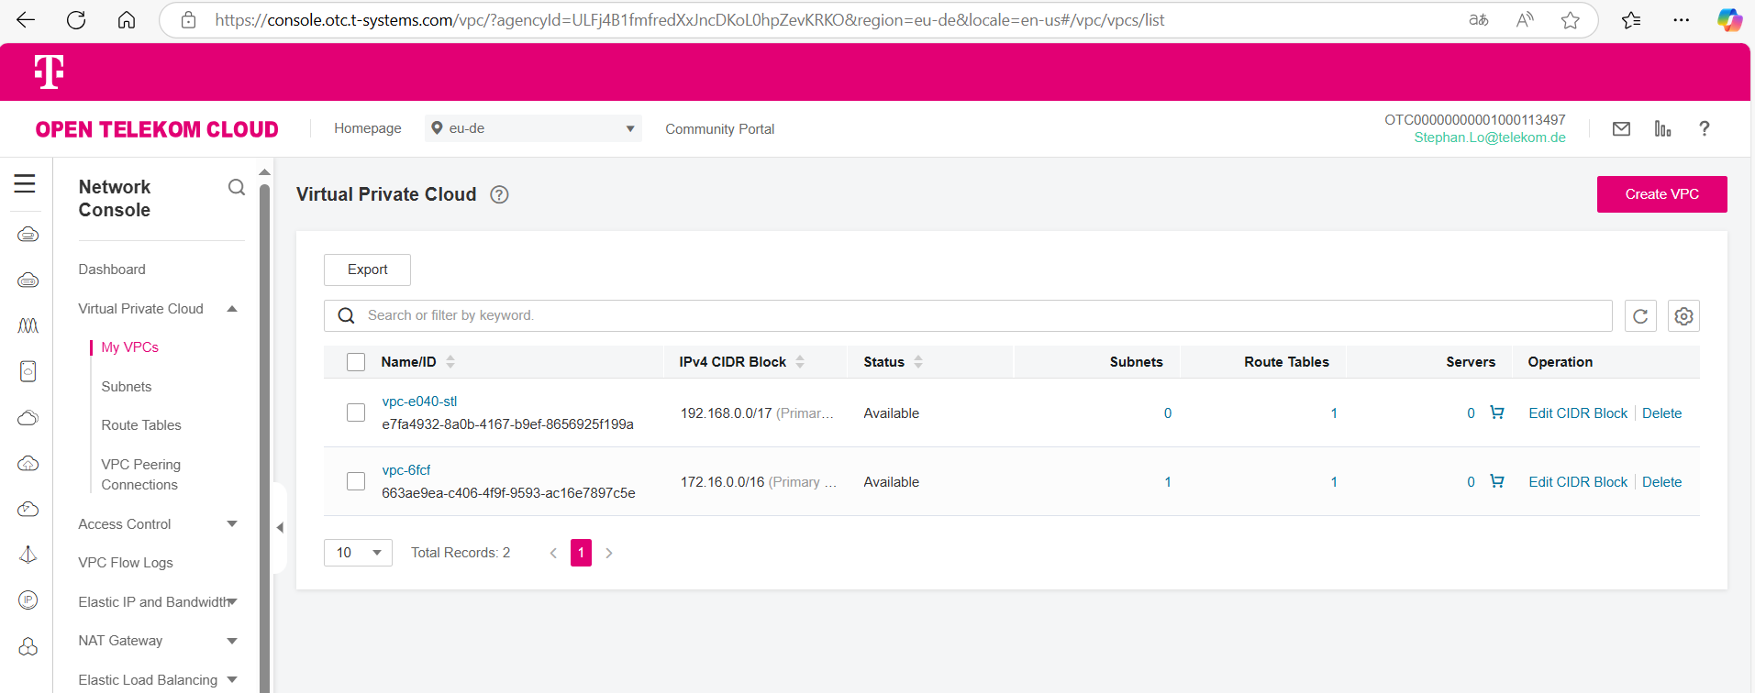Click the Telekom T logo
Image resolution: width=1755 pixels, height=693 pixels.
click(49, 71)
